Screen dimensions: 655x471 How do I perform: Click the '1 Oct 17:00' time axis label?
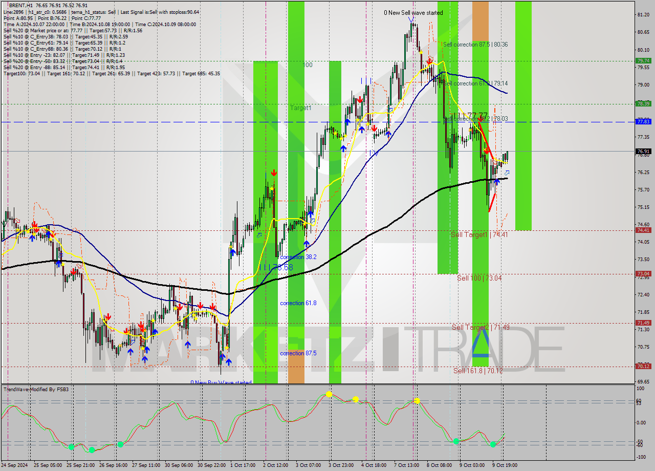(243, 465)
